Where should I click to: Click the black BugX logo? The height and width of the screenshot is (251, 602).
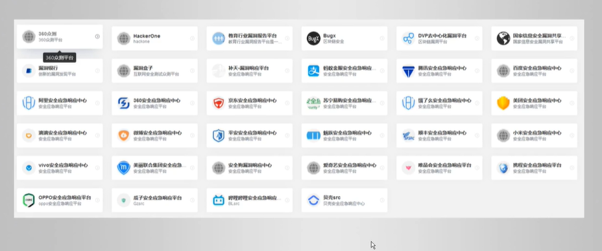[x=313, y=38]
